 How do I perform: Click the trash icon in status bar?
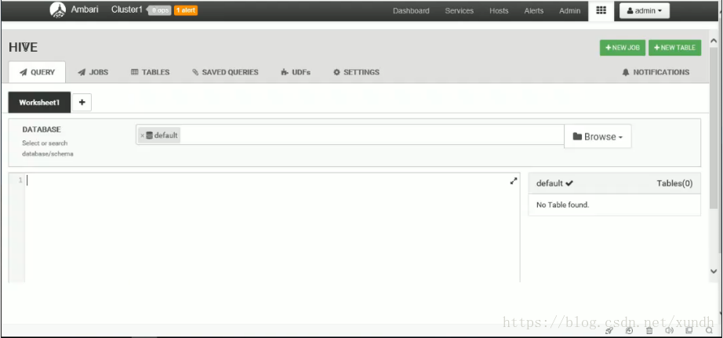[x=649, y=330]
